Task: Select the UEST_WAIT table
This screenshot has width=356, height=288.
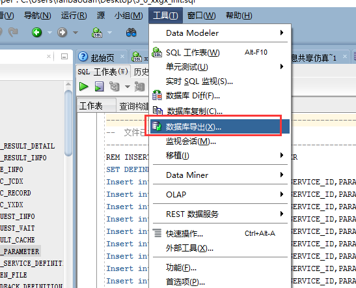Action: point(18,228)
